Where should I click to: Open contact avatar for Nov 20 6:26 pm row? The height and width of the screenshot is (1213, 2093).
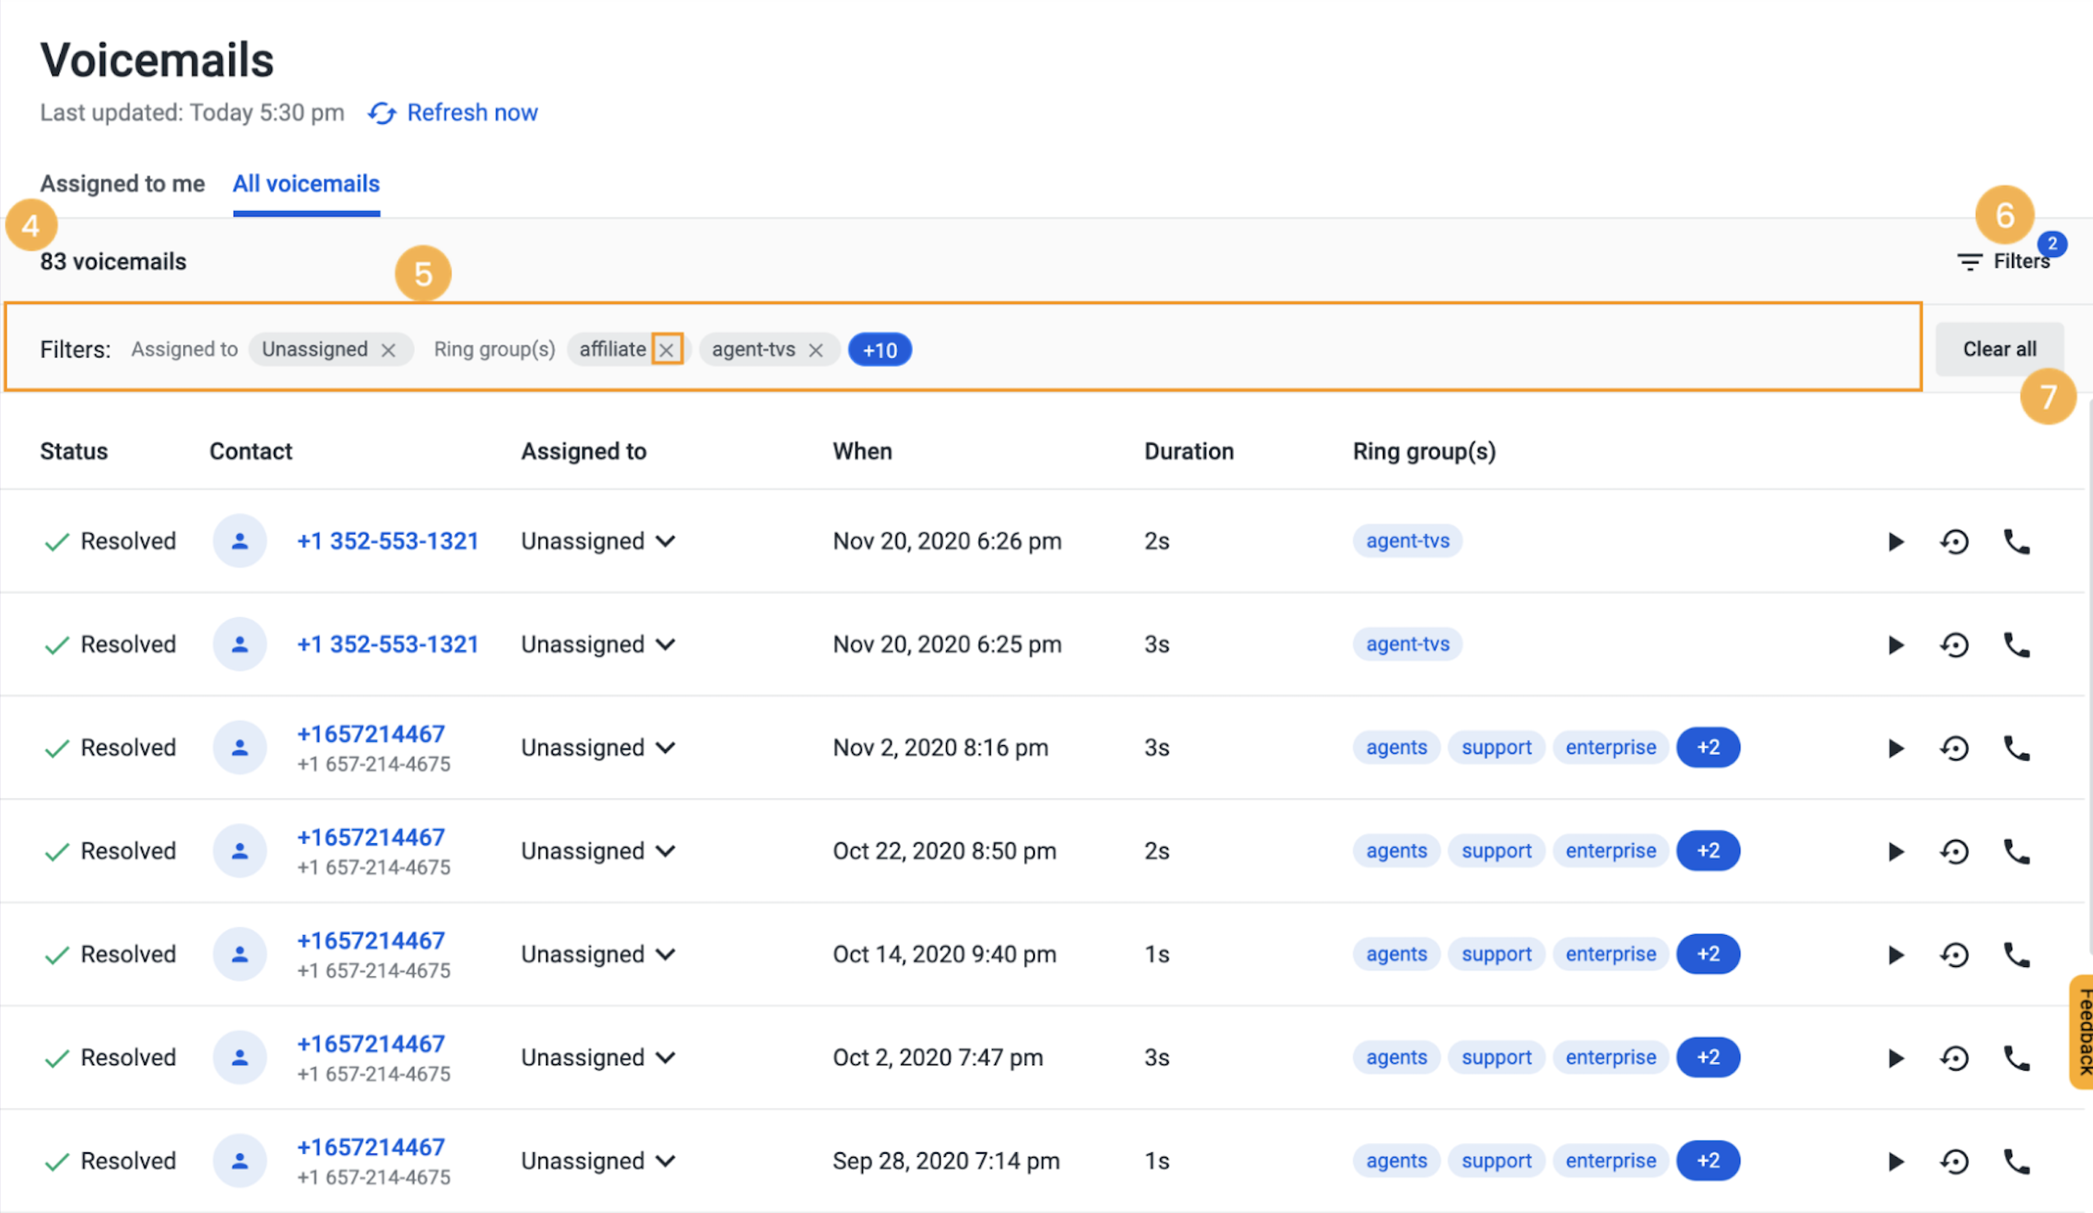click(239, 541)
